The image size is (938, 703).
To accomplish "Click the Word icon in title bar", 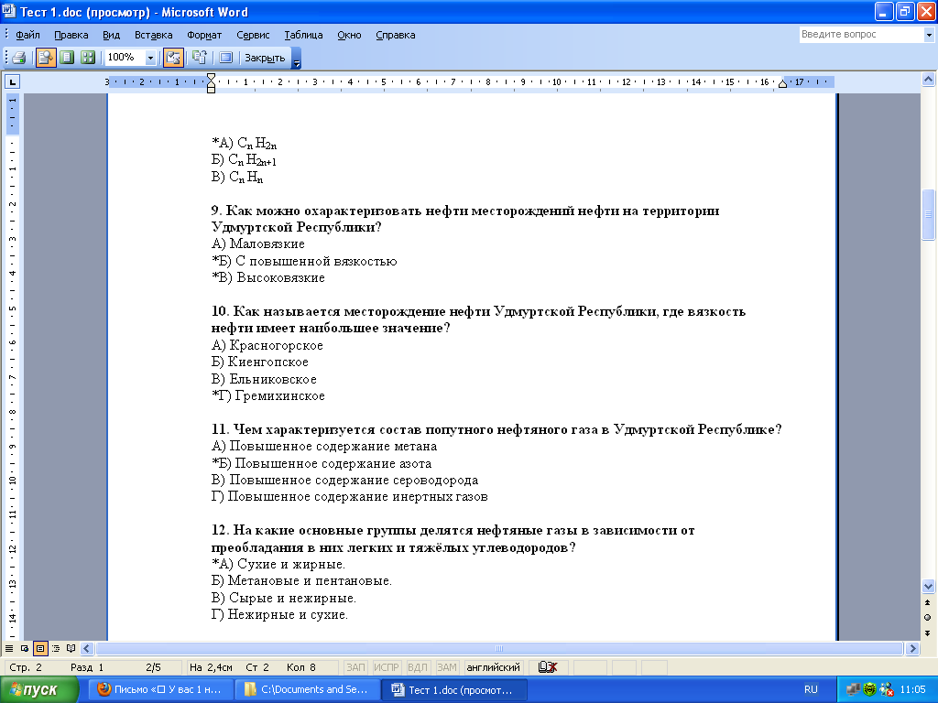I will [x=9, y=11].
